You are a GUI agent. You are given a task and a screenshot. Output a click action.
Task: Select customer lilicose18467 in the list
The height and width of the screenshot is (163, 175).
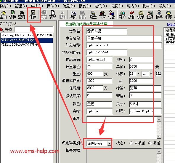27,40
